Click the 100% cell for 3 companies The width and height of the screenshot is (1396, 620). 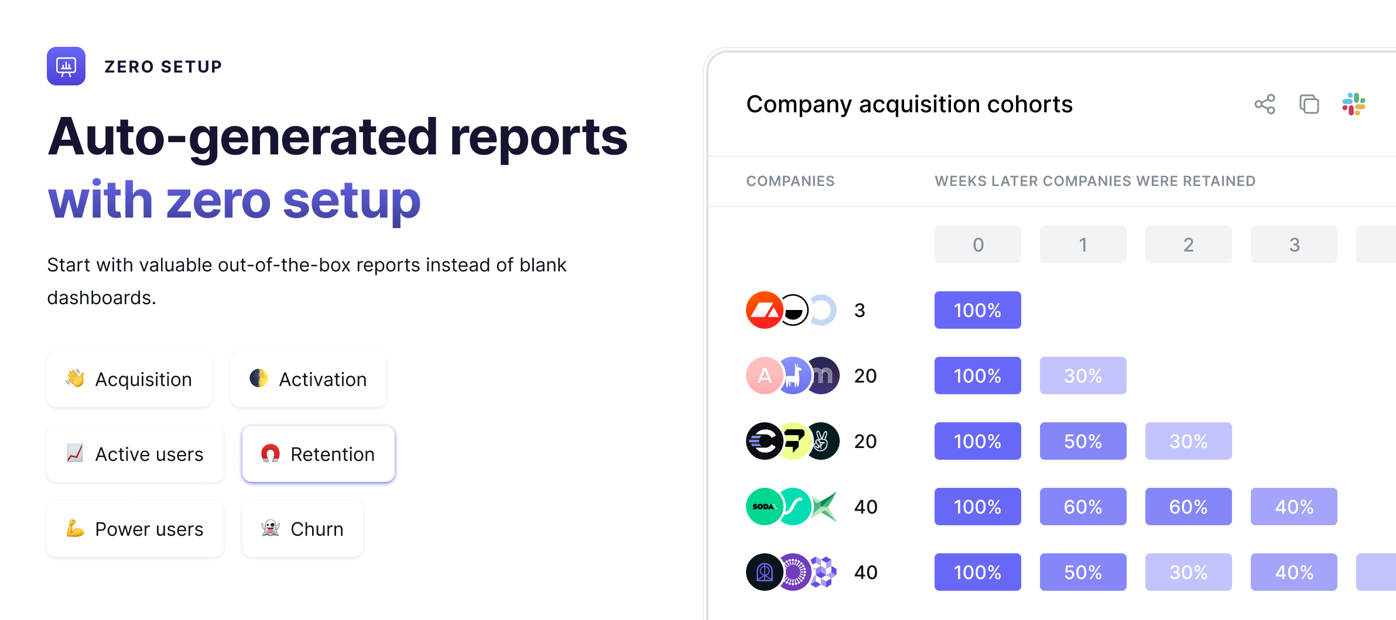coord(978,310)
